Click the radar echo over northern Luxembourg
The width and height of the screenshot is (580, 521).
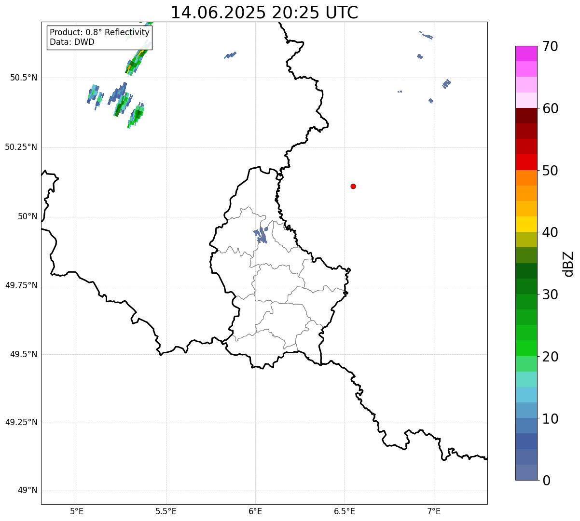coord(261,235)
